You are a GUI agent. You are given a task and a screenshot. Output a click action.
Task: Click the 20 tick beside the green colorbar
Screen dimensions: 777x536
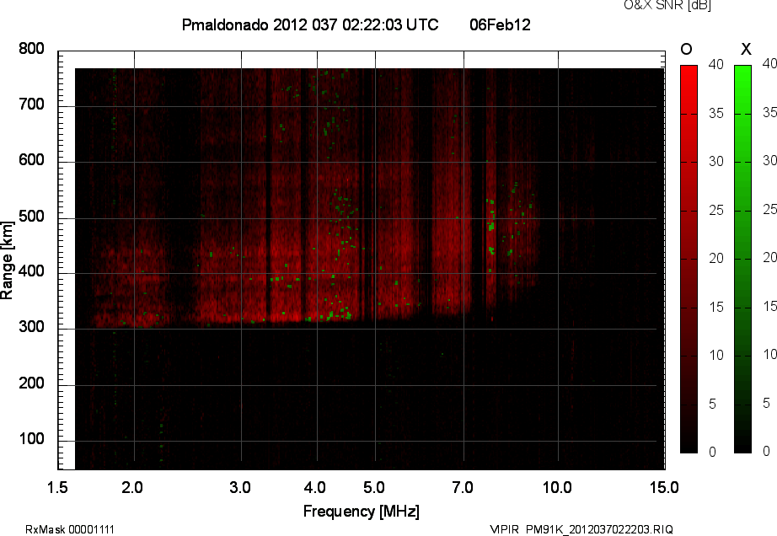[768, 257]
